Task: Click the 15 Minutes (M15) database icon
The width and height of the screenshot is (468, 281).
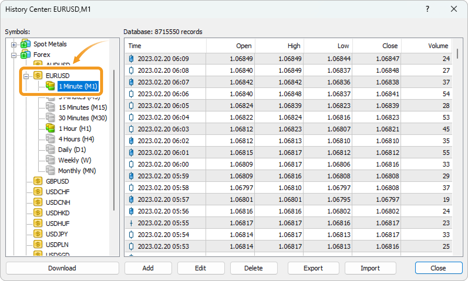Action: coord(50,107)
